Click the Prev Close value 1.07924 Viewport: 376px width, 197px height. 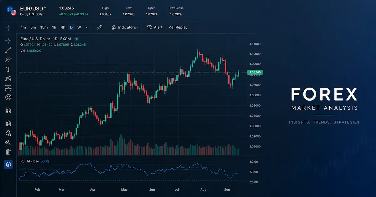click(x=176, y=14)
